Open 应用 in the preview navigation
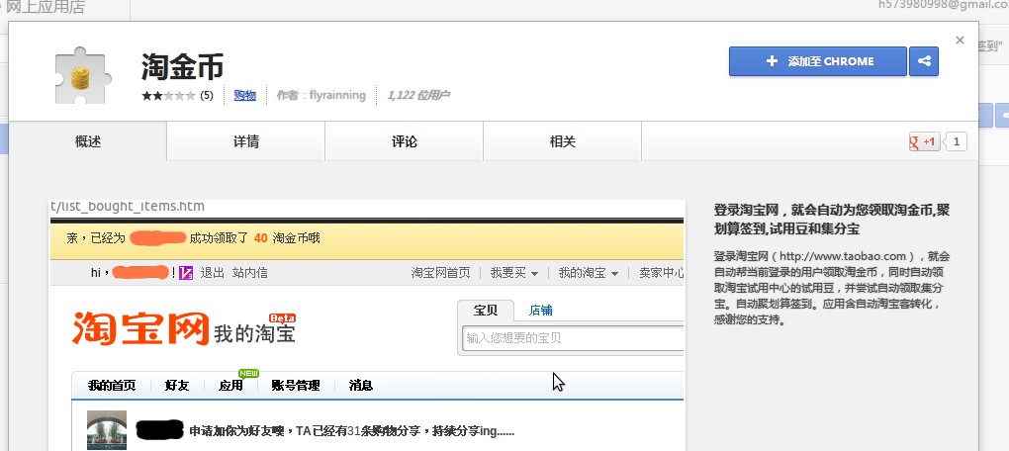 pyautogui.click(x=230, y=386)
